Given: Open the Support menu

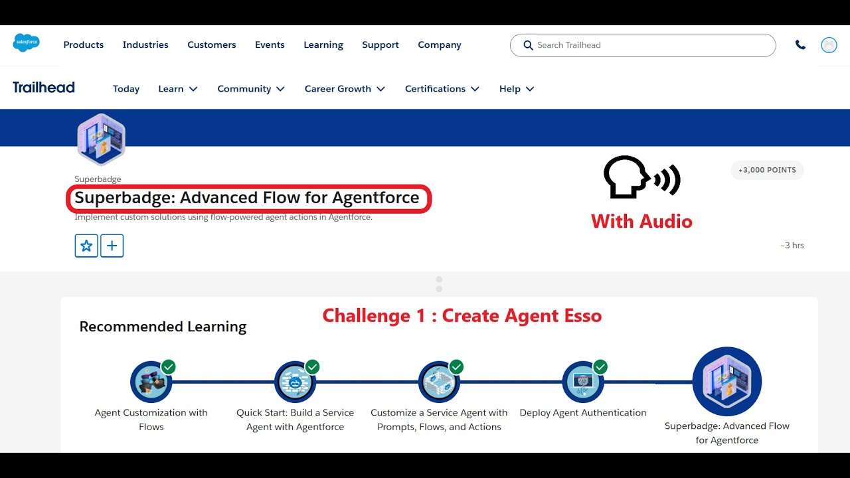Looking at the screenshot, I should [381, 45].
